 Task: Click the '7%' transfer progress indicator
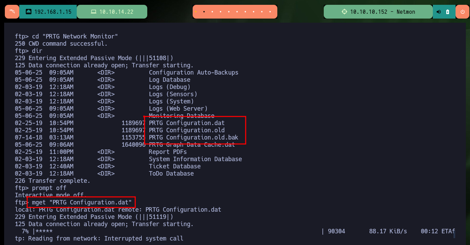25,231
